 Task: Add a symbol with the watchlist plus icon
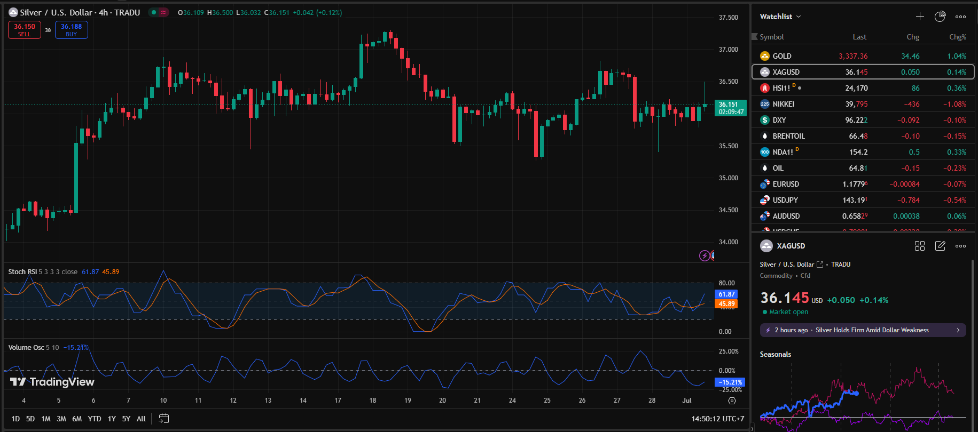coord(920,17)
